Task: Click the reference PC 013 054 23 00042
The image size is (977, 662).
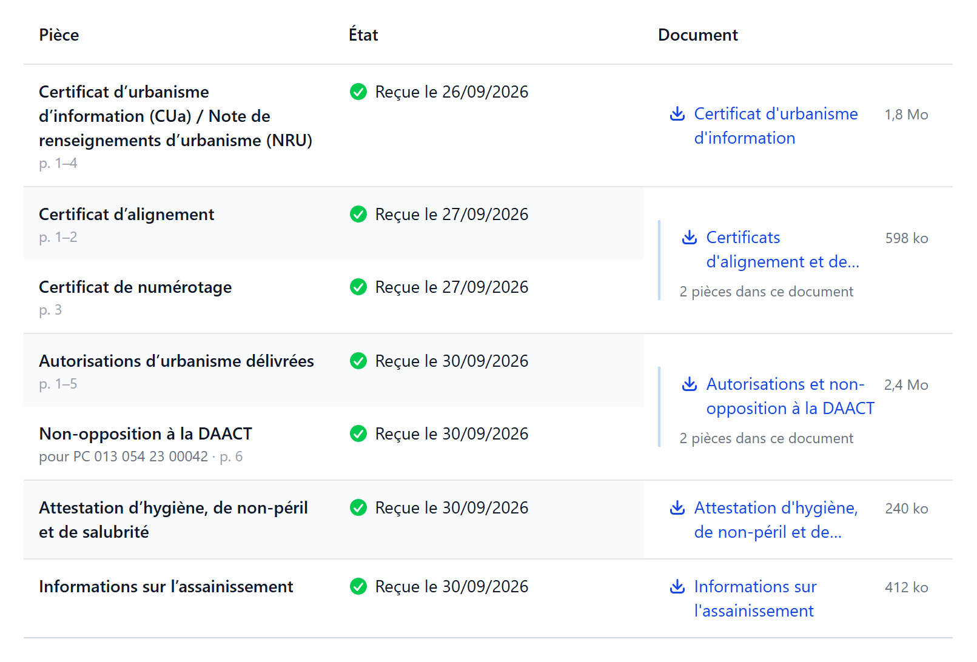Action: click(141, 456)
